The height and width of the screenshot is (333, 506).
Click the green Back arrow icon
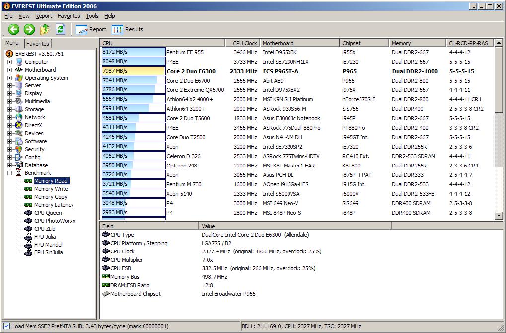point(13,29)
